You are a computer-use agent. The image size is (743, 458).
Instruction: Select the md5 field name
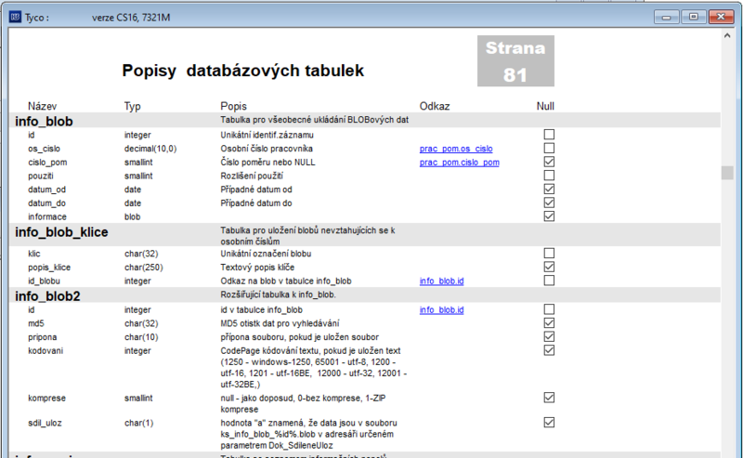(35, 323)
